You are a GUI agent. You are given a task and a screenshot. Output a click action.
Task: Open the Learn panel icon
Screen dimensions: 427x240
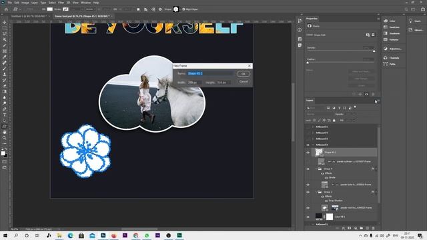[411, 21]
